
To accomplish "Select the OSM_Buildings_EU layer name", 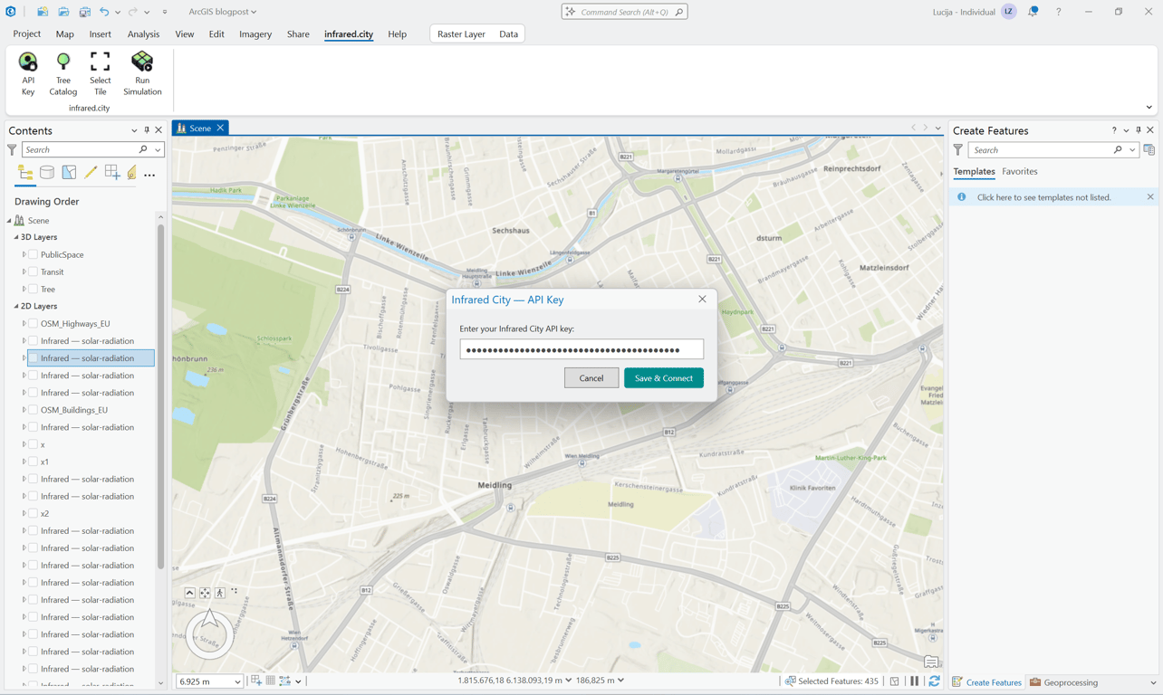I will pyautogui.click(x=74, y=410).
